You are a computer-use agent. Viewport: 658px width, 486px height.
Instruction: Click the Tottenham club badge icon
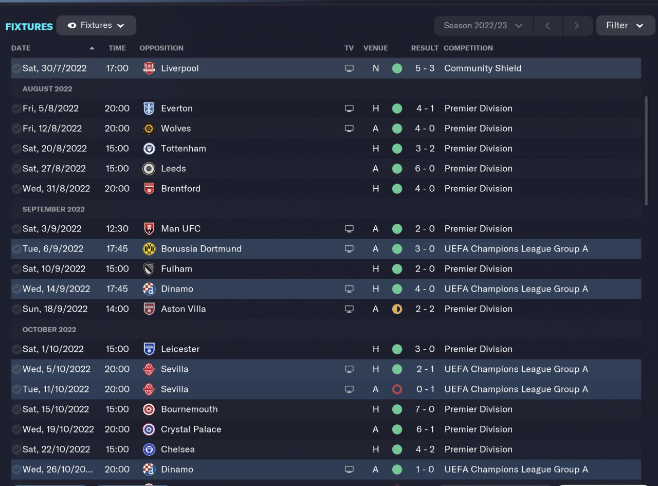(x=149, y=149)
